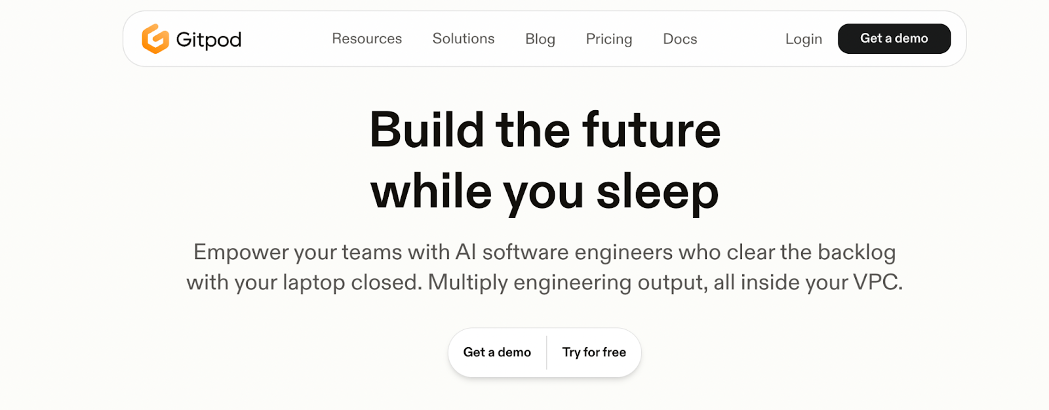This screenshot has width=1049, height=410.
Task: Click the black Get a demo button in navbar
Action: pos(894,39)
